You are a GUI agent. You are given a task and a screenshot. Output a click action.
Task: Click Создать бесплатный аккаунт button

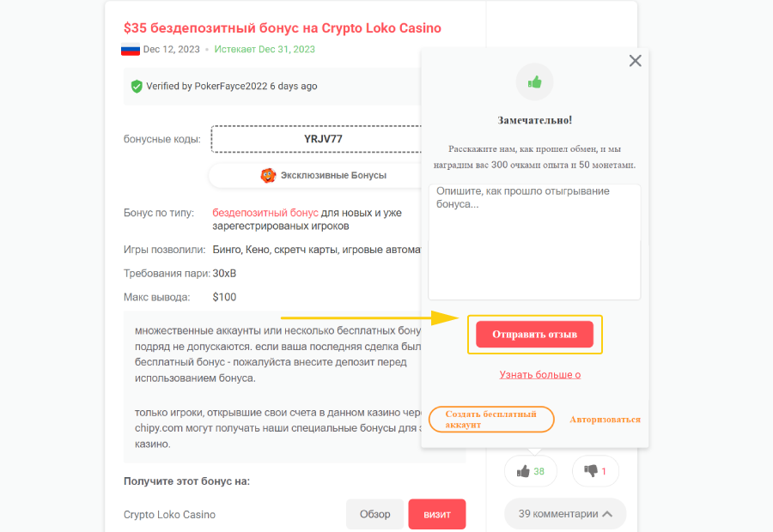tap(491, 420)
